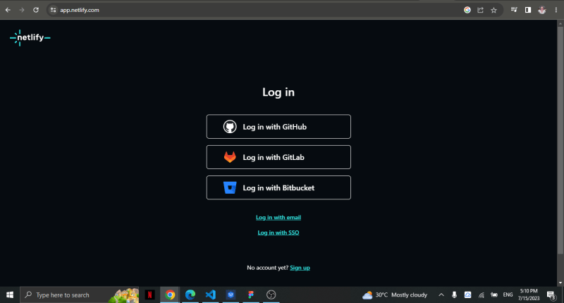Choose Log in with GitLab
Screen dimensions: 564x303
coord(278,157)
